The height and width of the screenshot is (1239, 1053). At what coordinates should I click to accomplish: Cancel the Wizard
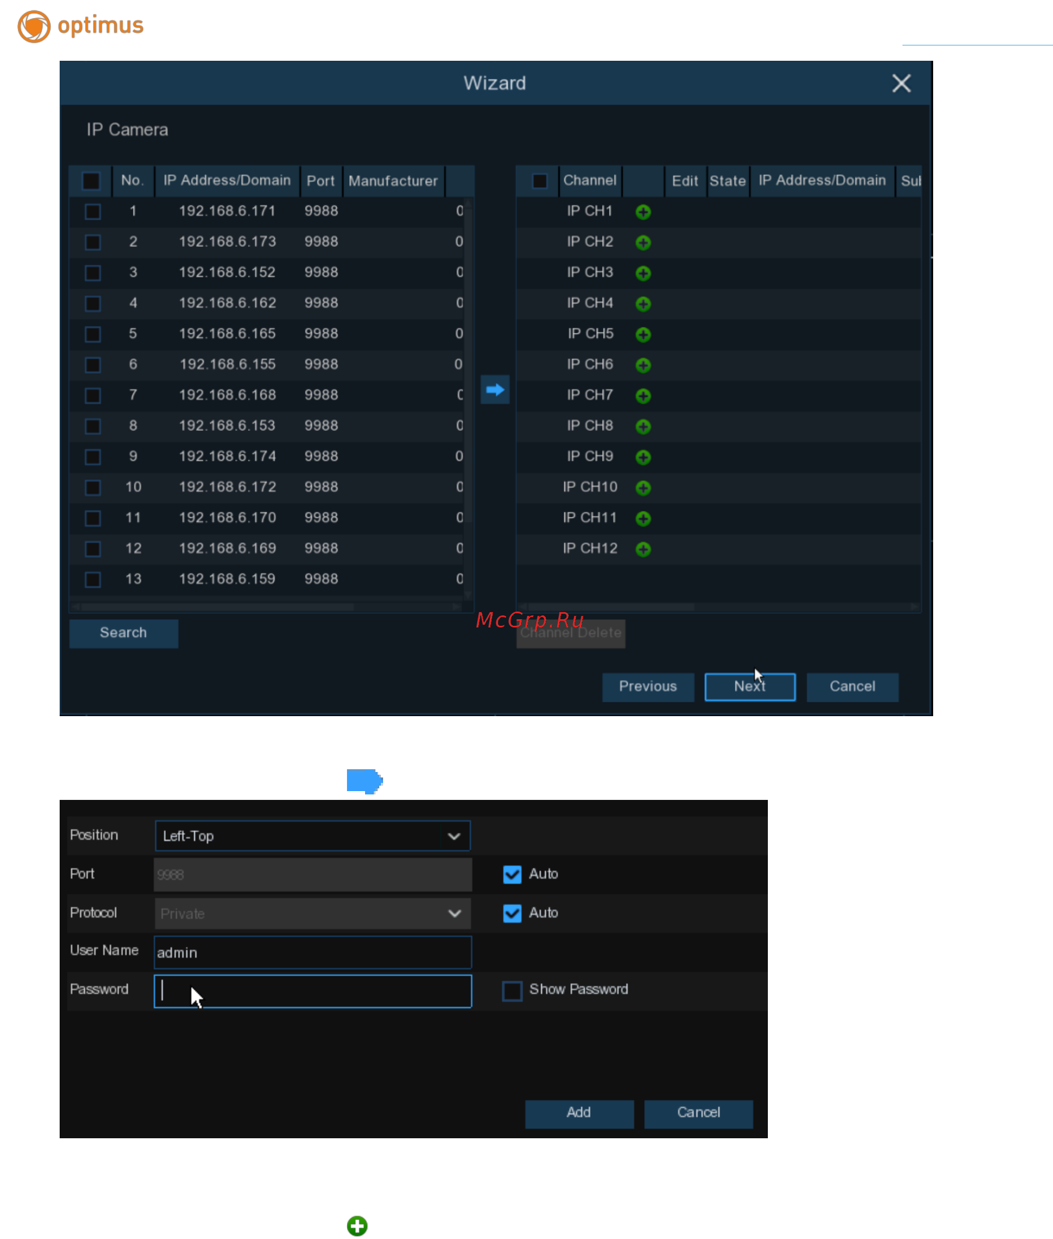tap(853, 687)
